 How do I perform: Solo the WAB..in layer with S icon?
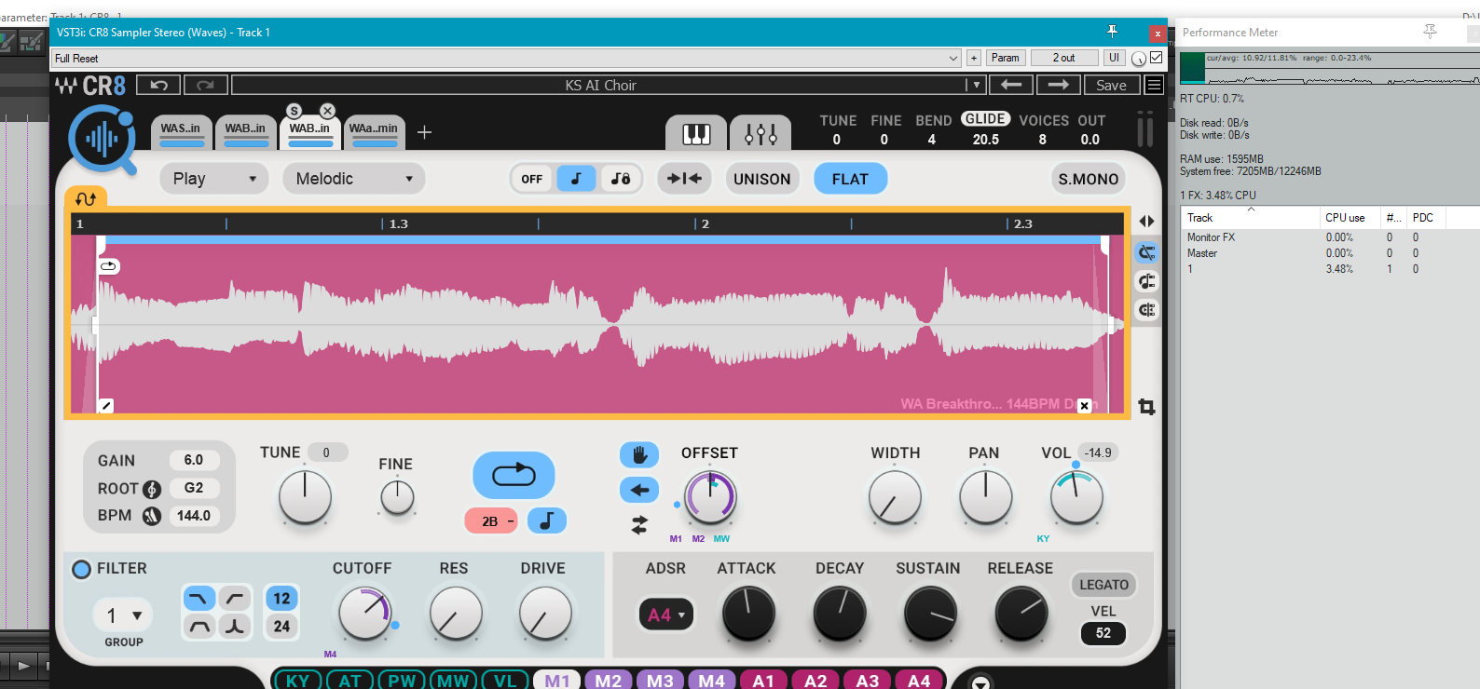click(294, 111)
